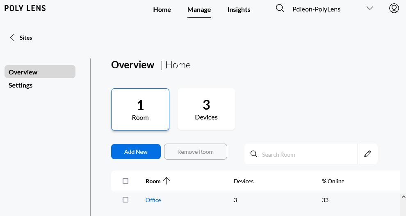
Task: Select the 3 Devices summary card
Action: (x=206, y=109)
